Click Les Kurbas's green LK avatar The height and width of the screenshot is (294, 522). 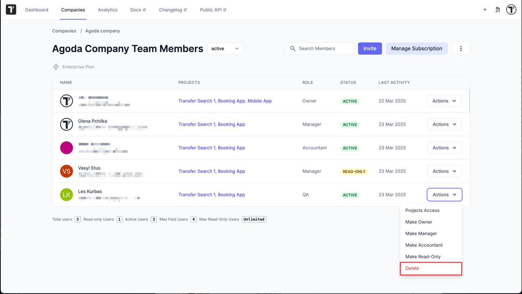(66, 195)
